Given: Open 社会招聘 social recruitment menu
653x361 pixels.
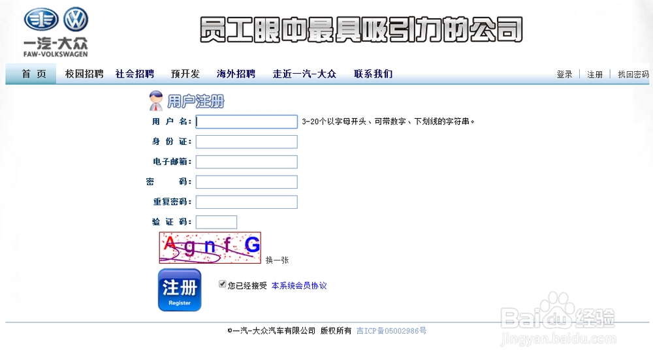Looking at the screenshot, I should 135,74.
